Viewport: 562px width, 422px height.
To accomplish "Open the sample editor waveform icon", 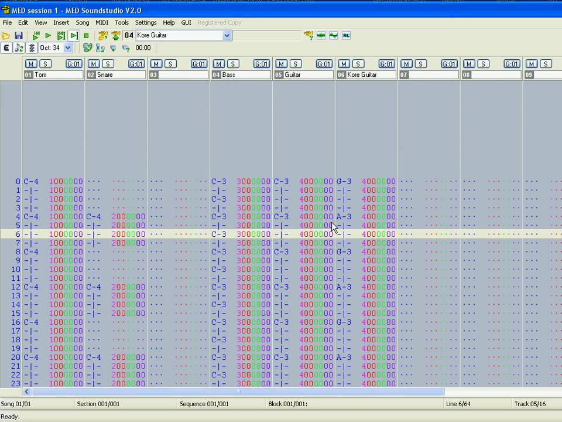I will pos(321,35).
